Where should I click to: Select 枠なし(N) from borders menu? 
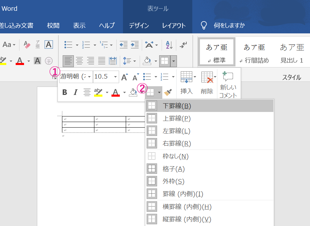(x=210, y=156)
